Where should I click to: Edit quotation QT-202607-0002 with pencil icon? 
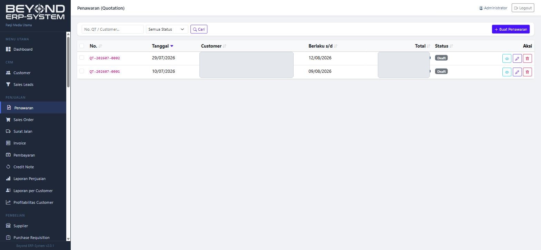(517, 59)
